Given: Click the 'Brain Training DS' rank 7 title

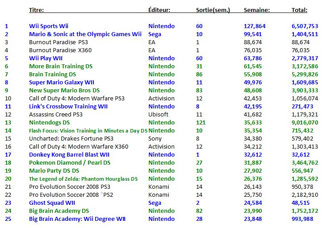Looking at the screenshot, I should (52, 75).
